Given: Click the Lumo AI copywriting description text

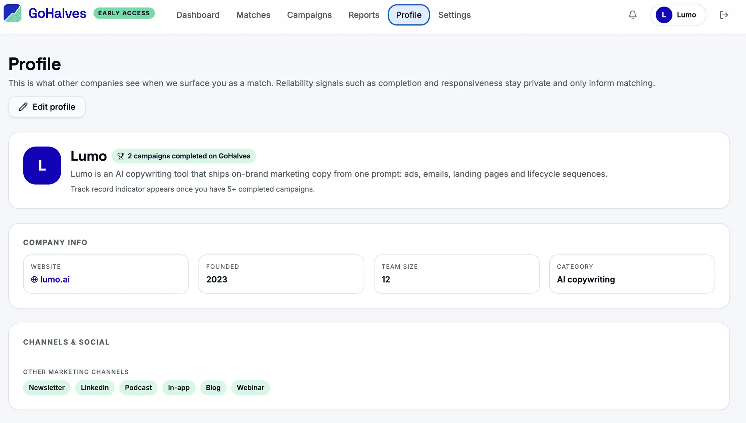Looking at the screenshot, I should [x=339, y=174].
